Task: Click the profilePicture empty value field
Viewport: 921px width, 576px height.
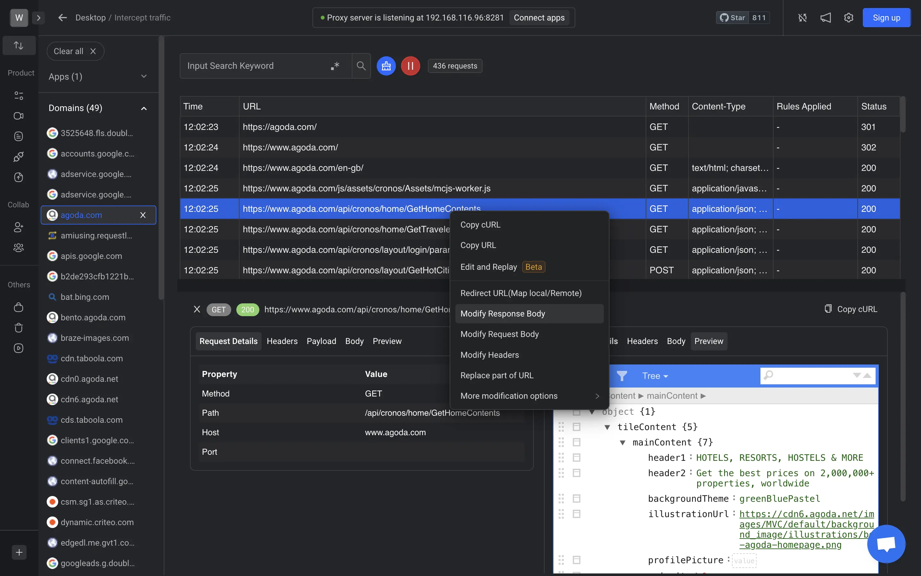Action: [x=744, y=560]
